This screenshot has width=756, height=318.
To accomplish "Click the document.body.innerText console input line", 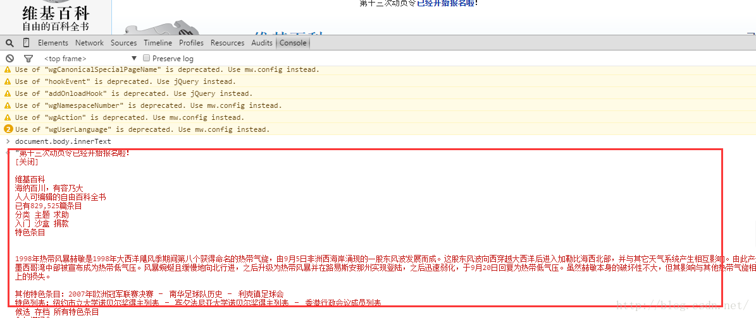I will [63, 141].
